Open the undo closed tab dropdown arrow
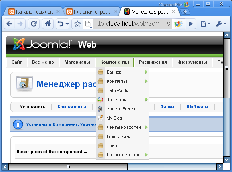Screen dimensions: 232x172 67,24
